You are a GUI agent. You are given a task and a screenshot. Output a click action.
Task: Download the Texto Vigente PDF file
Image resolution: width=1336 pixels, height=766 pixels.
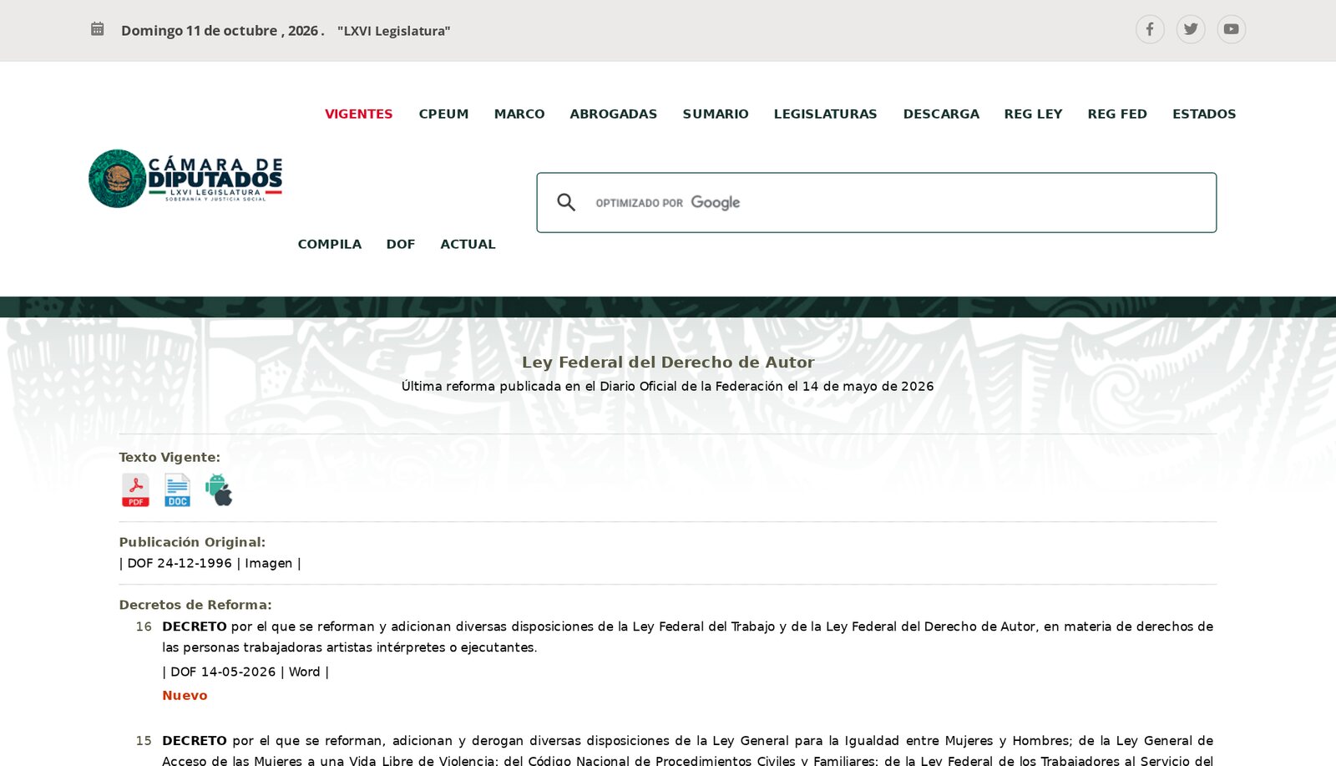135,490
